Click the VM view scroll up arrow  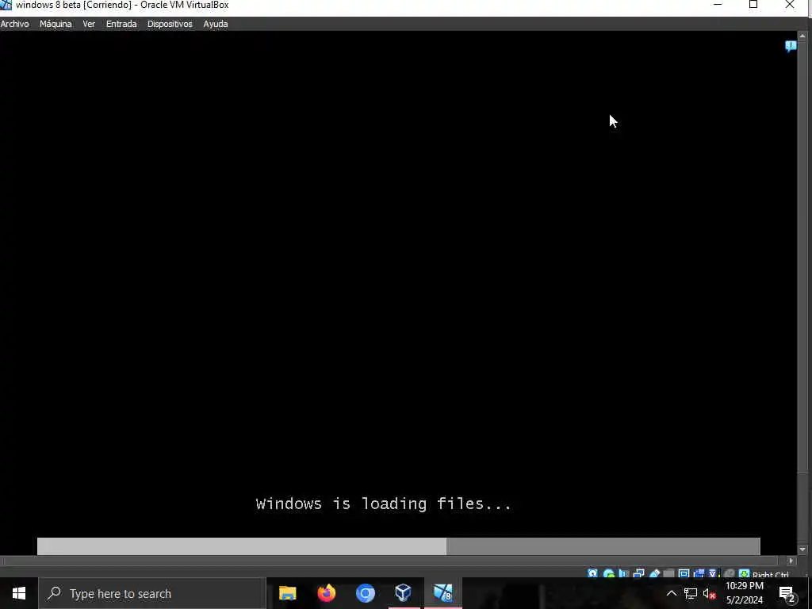pos(802,36)
